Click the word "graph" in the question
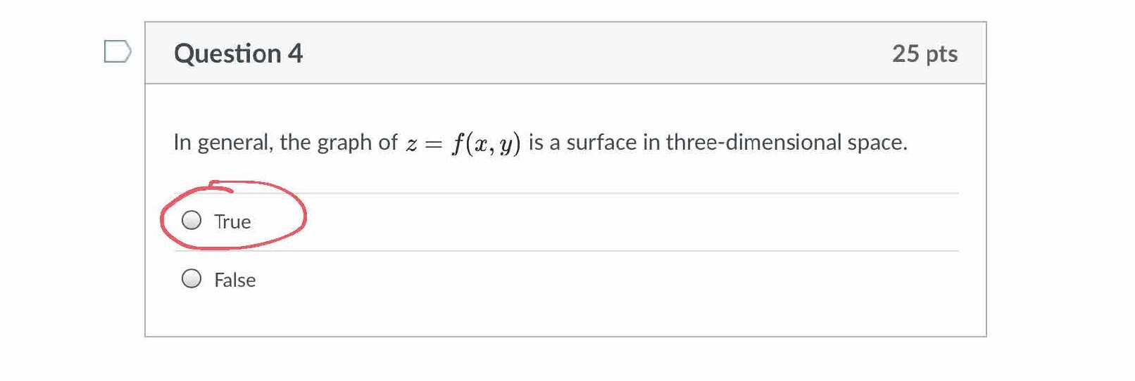The image size is (1135, 381). pos(344,143)
